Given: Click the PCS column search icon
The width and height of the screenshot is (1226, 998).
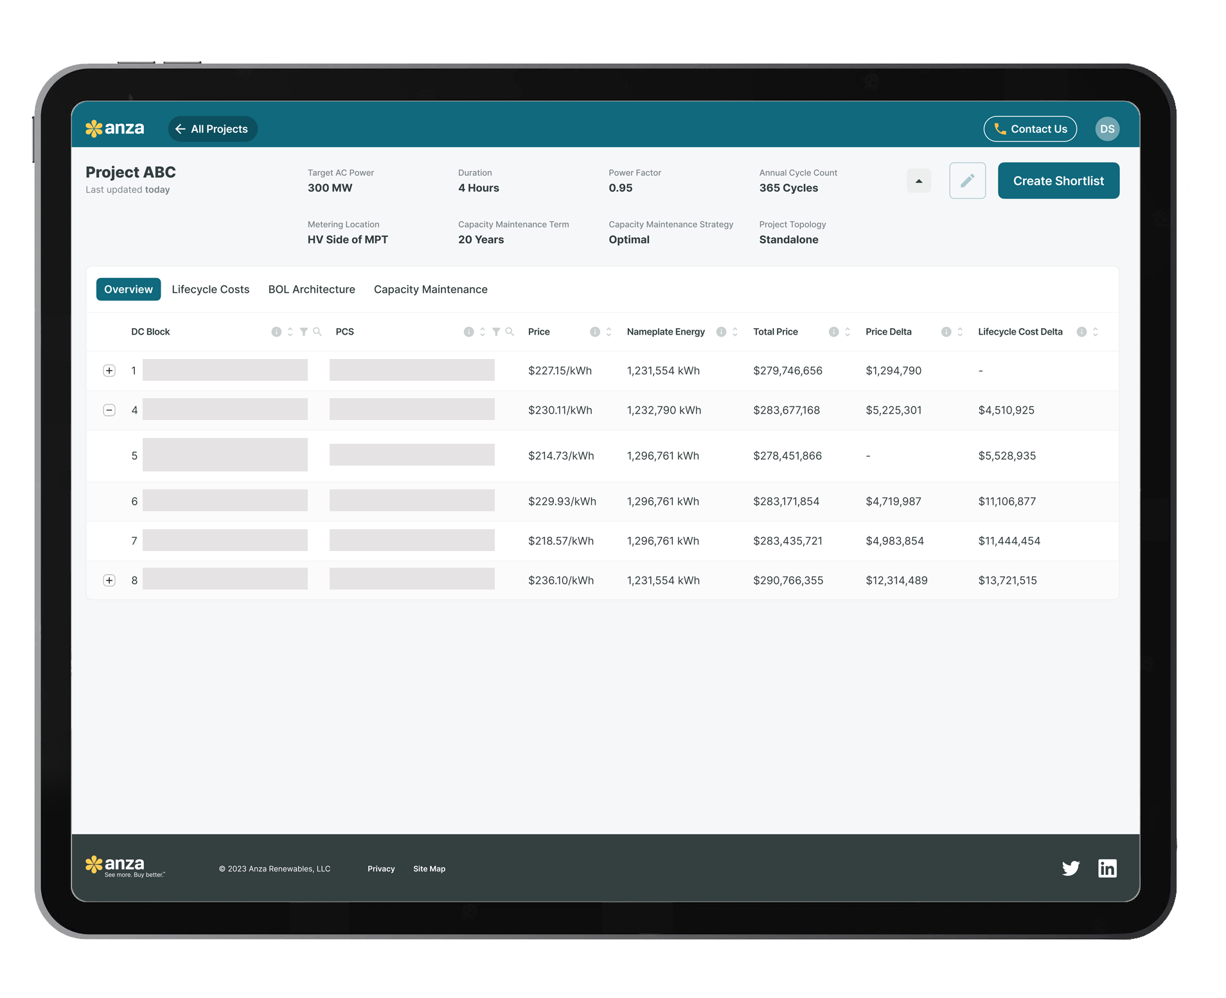Looking at the screenshot, I should coord(510,332).
